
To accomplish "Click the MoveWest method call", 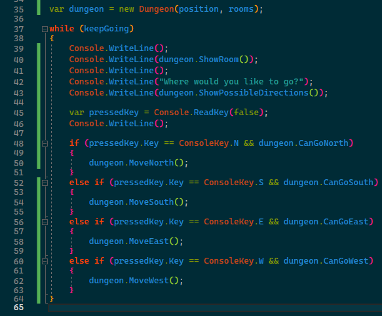I will [149, 281].
